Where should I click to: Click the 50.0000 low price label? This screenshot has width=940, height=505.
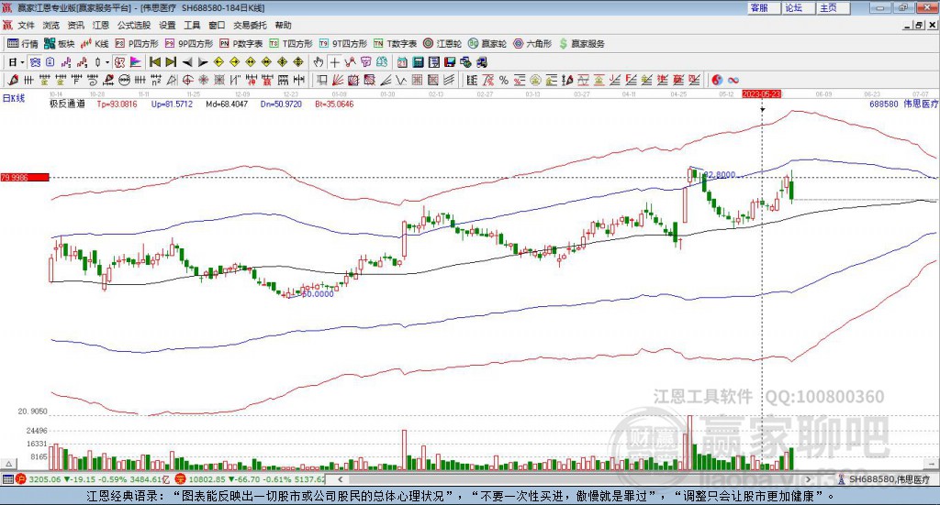[318, 294]
